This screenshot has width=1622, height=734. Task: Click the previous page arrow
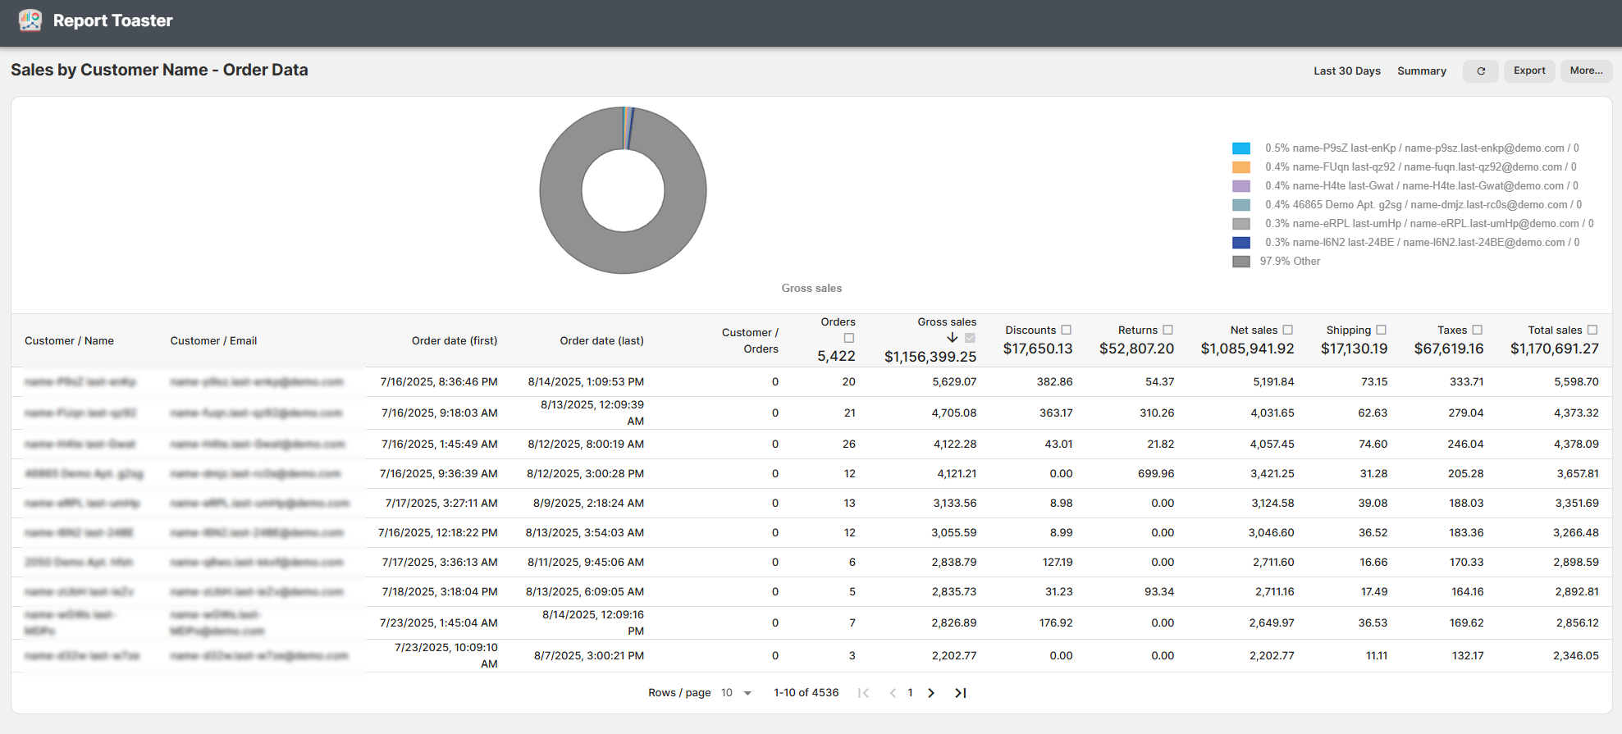893,693
